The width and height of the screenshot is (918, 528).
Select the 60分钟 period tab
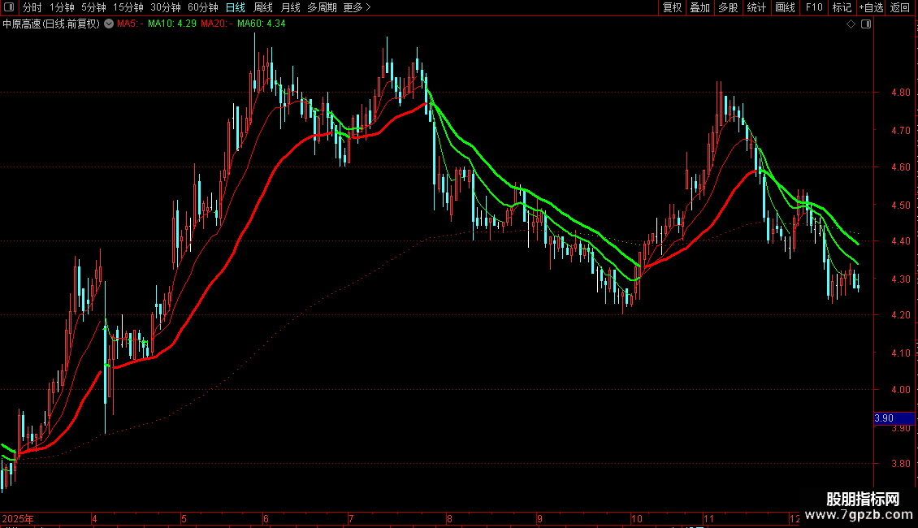point(202,7)
